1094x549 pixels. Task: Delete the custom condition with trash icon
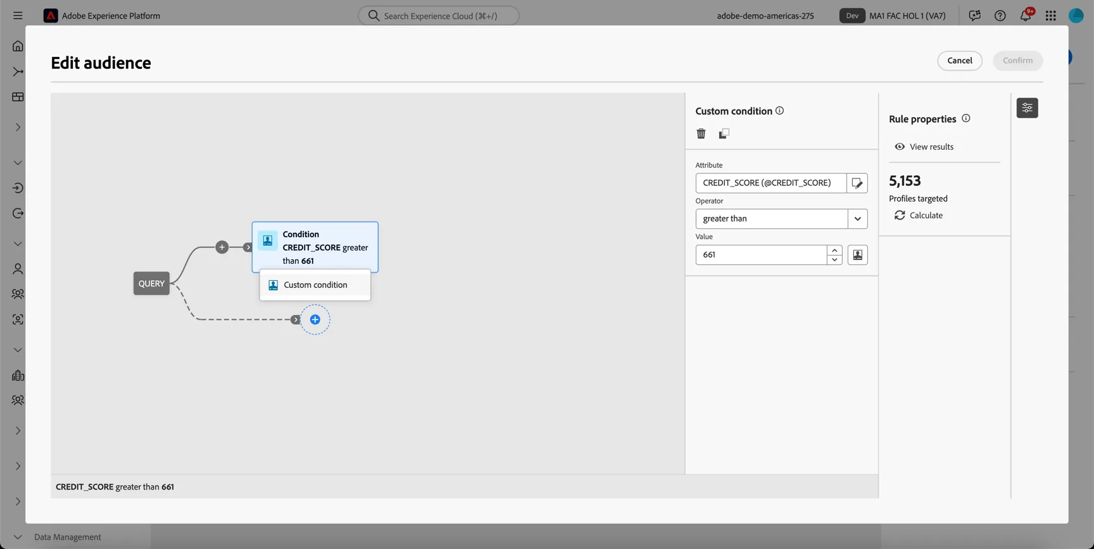[x=701, y=133]
